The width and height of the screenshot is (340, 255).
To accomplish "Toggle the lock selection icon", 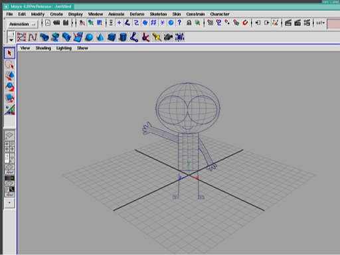I will coord(189,23).
